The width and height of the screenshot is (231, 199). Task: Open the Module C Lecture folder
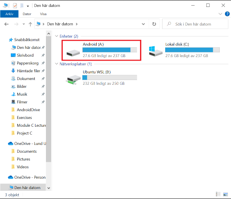tap(29, 125)
